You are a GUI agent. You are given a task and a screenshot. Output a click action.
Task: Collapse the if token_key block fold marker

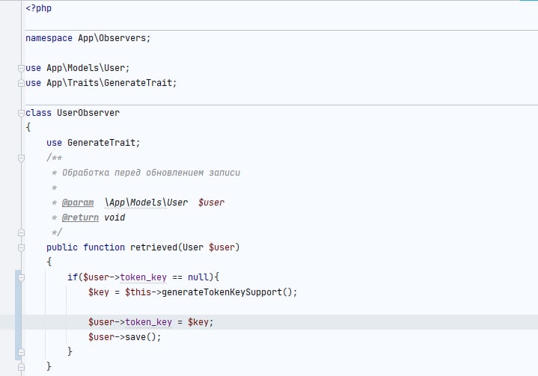[21, 277]
